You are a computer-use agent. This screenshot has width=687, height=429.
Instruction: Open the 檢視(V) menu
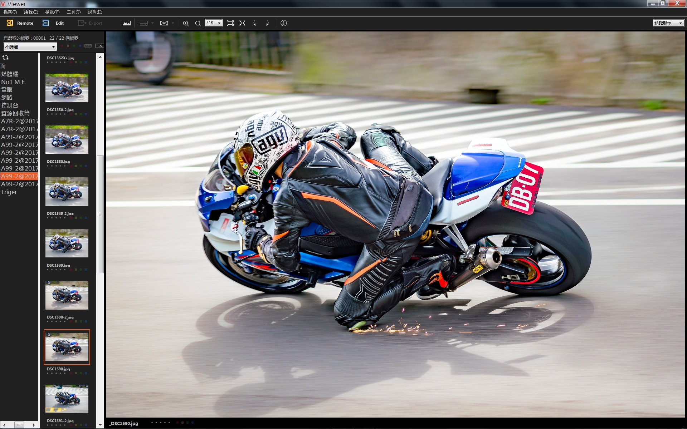click(52, 12)
